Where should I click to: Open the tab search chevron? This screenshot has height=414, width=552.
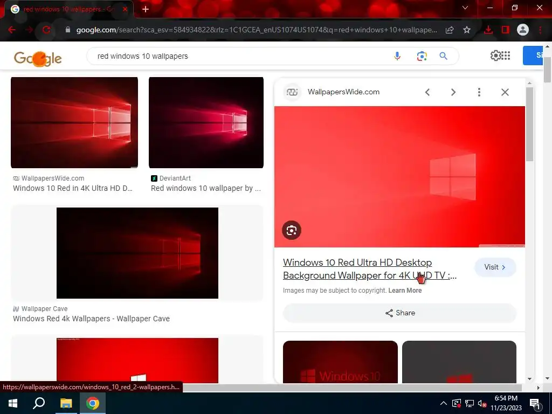(465, 8)
